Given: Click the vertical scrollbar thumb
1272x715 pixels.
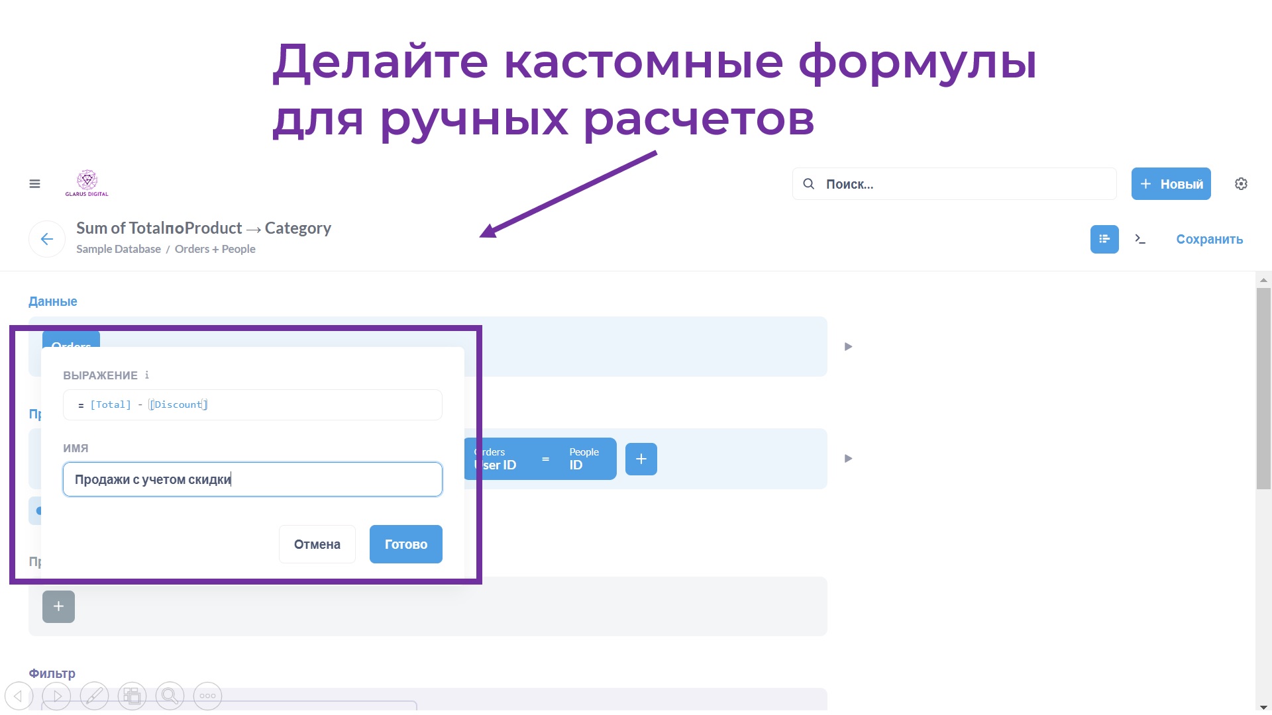Looking at the screenshot, I should (1263, 389).
